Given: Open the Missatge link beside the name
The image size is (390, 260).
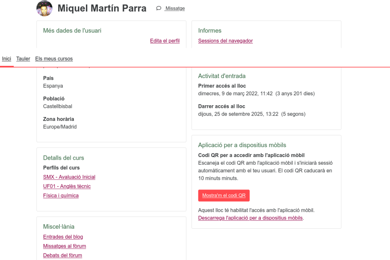Looking at the screenshot, I should [175, 8].
